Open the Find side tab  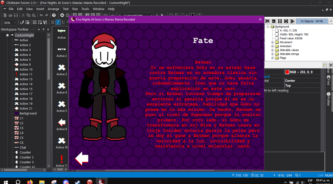[329, 79]
